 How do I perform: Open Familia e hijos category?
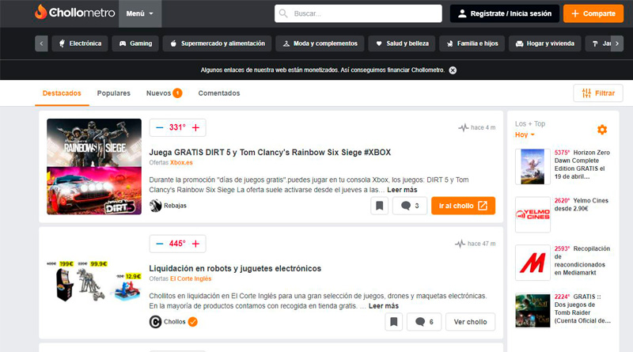[x=472, y=44]
